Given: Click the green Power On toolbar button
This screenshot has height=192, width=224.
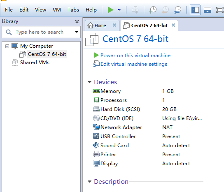Looking at the screenshot, I should (x=110, y=10).
